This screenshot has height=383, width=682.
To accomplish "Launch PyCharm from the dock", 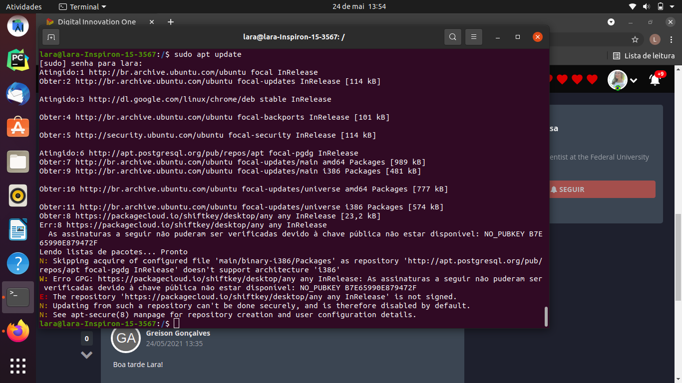I will [18, 60].
